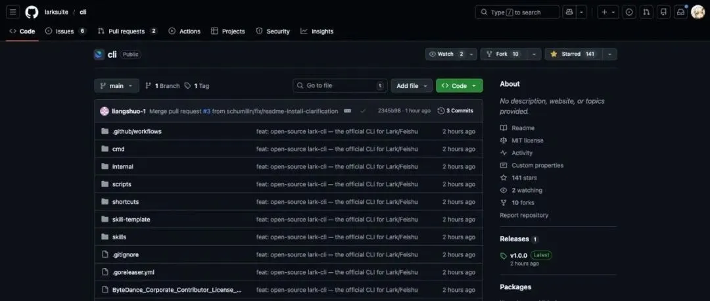710x301 pixels.
Task: View commit status check mark
Action: pyautogui.click(x=363, y=111)
